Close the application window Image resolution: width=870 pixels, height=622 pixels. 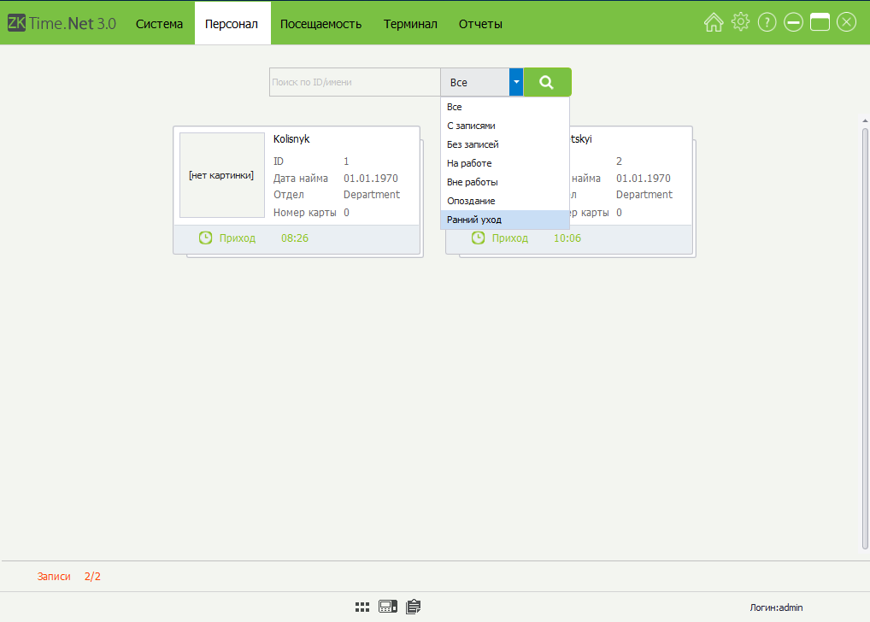tap(847, 22)
